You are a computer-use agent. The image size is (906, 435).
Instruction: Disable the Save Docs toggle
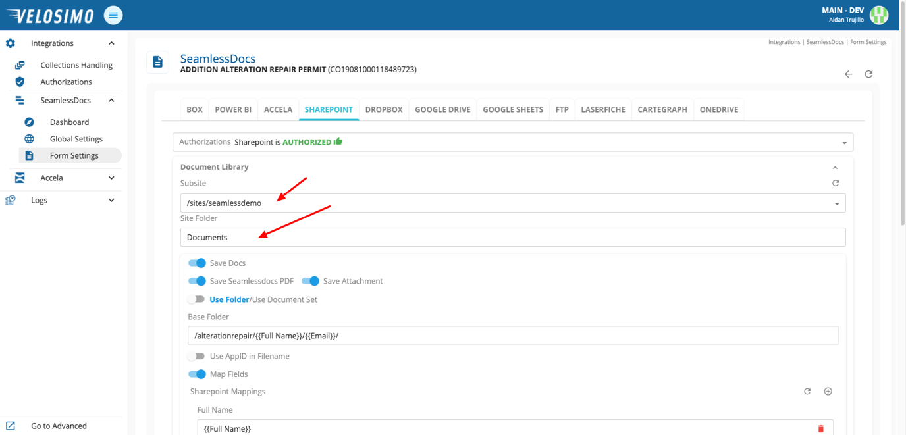(x=198, y=263)
